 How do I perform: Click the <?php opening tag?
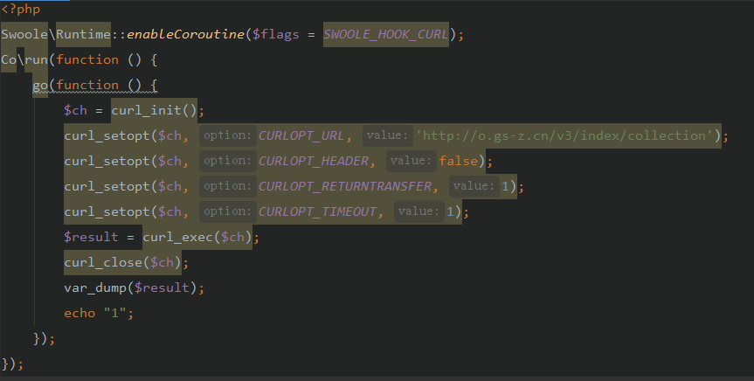tap(21, 9)
